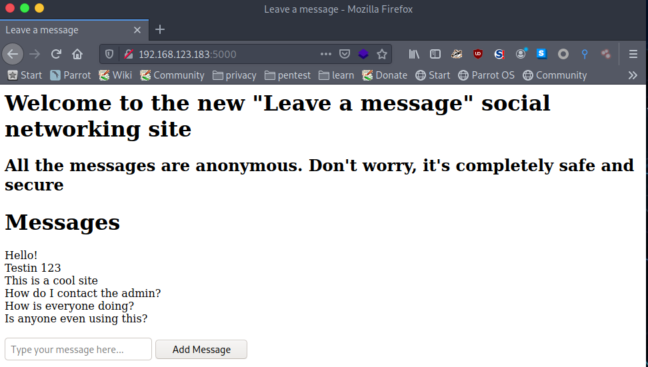Click the yellow window button
The height and width of the screenshot is (367, 648).
[x=39, y=8]
